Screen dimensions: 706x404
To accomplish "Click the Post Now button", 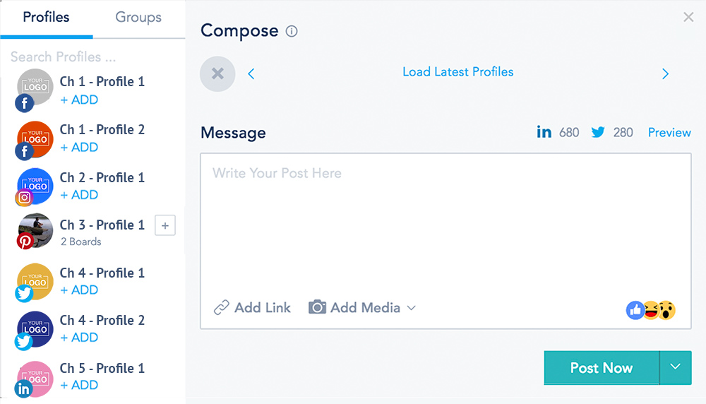I will [x=601, y=367].
